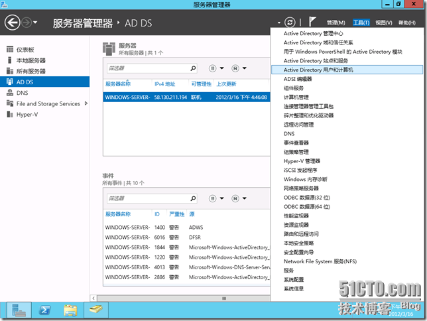Screen dimensions: 427x321
Task: Click the forward navigation arrow
Action: 27,23
